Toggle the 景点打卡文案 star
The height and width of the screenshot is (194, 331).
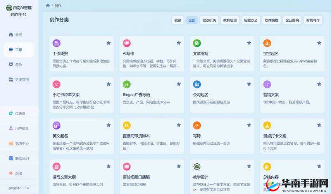[x=319, y=125]
